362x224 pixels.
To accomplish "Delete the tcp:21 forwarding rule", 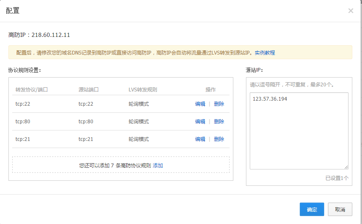I will coord(219,139).
